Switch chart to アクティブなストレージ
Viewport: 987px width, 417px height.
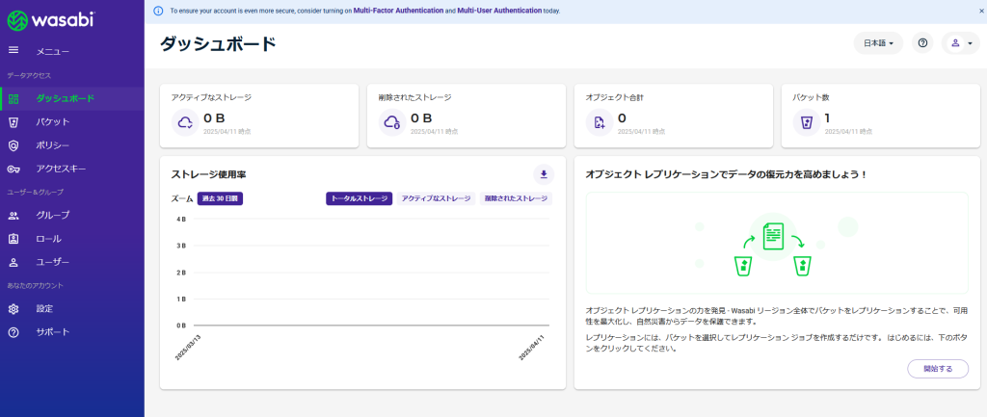436,198
